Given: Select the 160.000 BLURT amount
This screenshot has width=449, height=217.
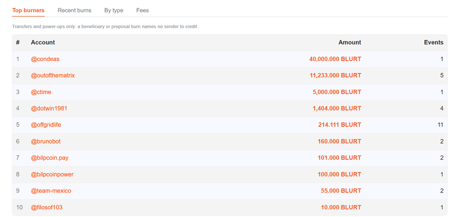Looking at the screenshot, I should point(340,141).
